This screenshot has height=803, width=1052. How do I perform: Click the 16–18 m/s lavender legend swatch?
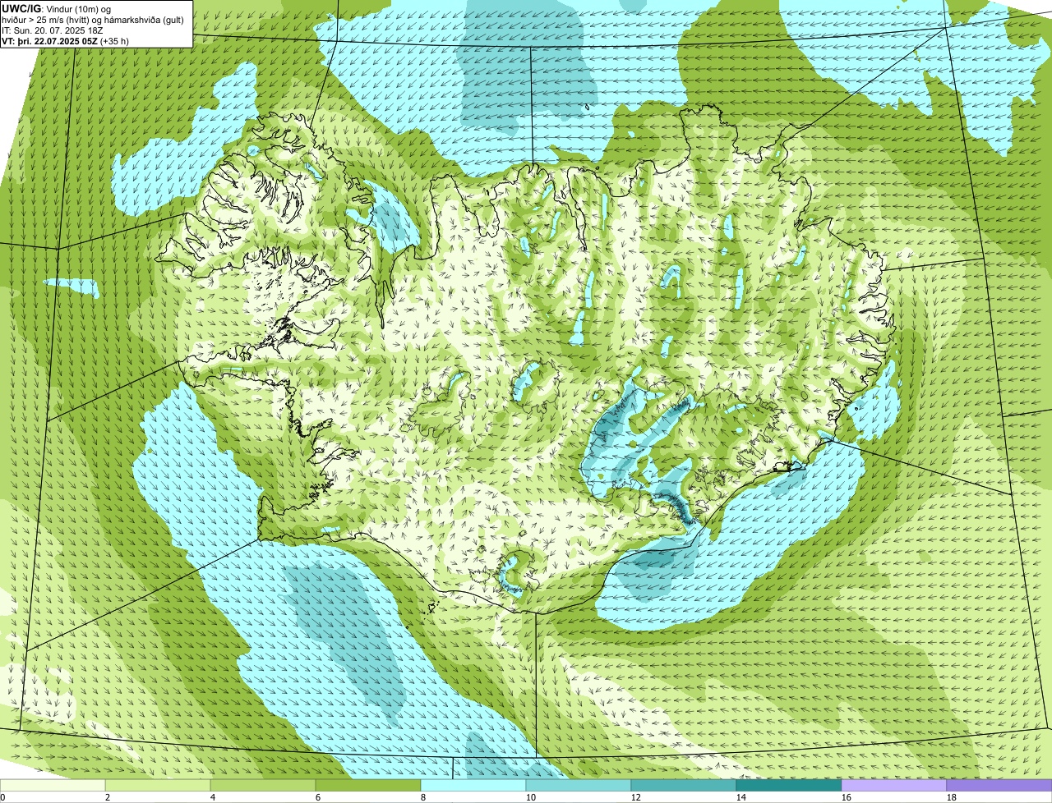(x=894, y=785)
